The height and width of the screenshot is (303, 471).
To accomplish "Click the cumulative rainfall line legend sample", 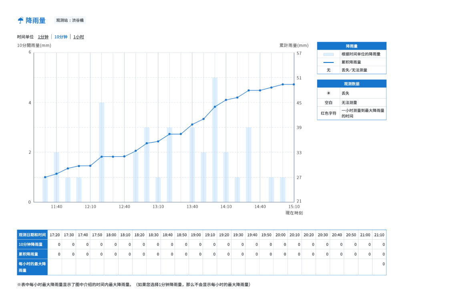I will pos(328,62).
